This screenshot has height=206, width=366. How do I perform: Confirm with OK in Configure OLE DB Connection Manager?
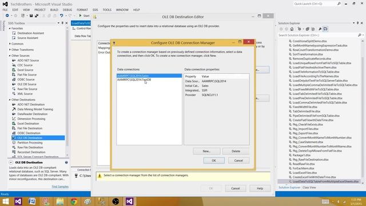pos(214,160)
